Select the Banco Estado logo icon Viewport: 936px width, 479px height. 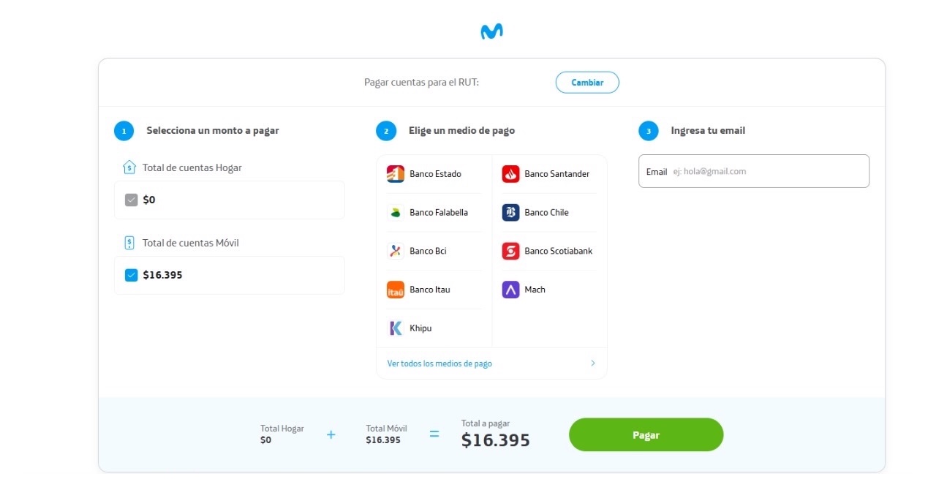click(x=396, y=174)
